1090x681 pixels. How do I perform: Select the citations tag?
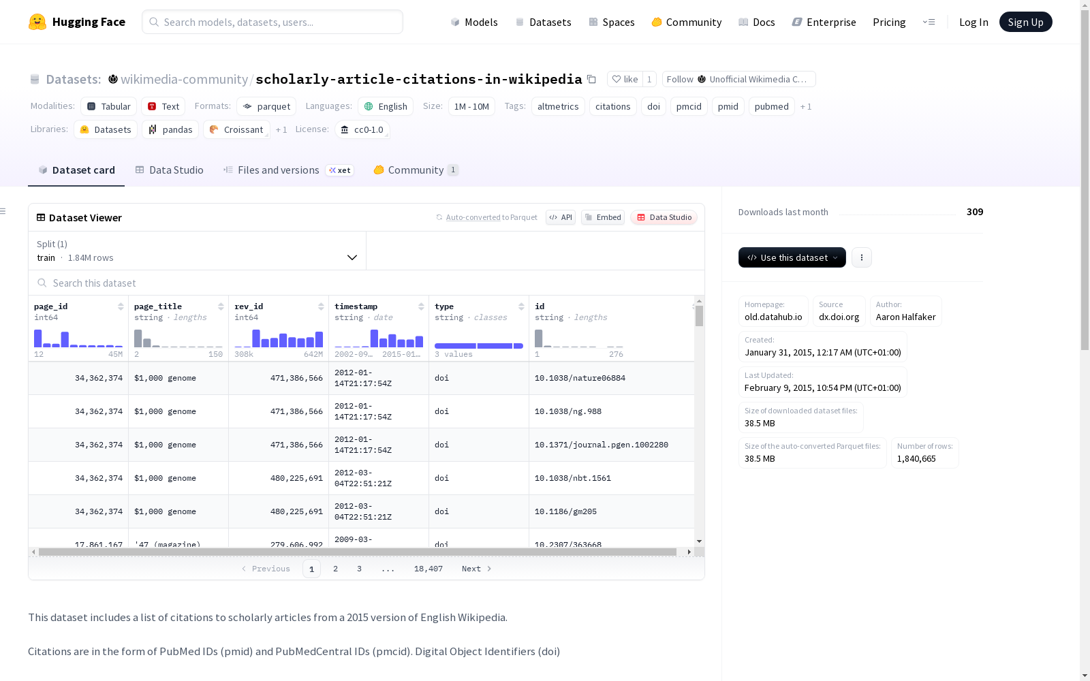(x=613, y=106)
